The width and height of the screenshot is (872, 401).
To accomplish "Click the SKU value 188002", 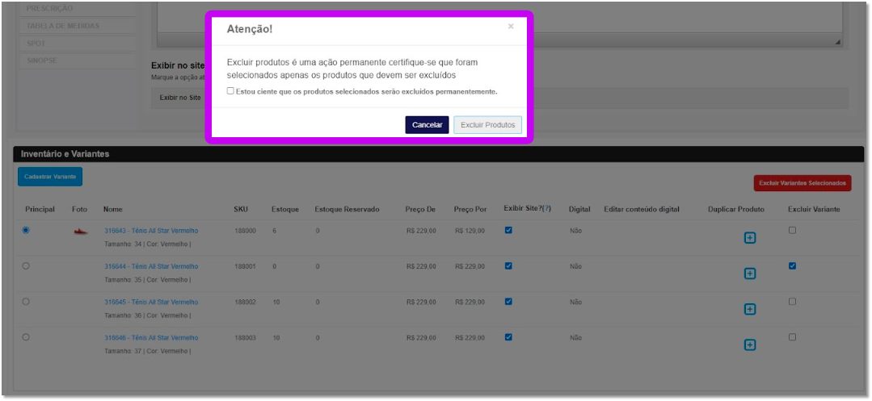I will [245, 302].
